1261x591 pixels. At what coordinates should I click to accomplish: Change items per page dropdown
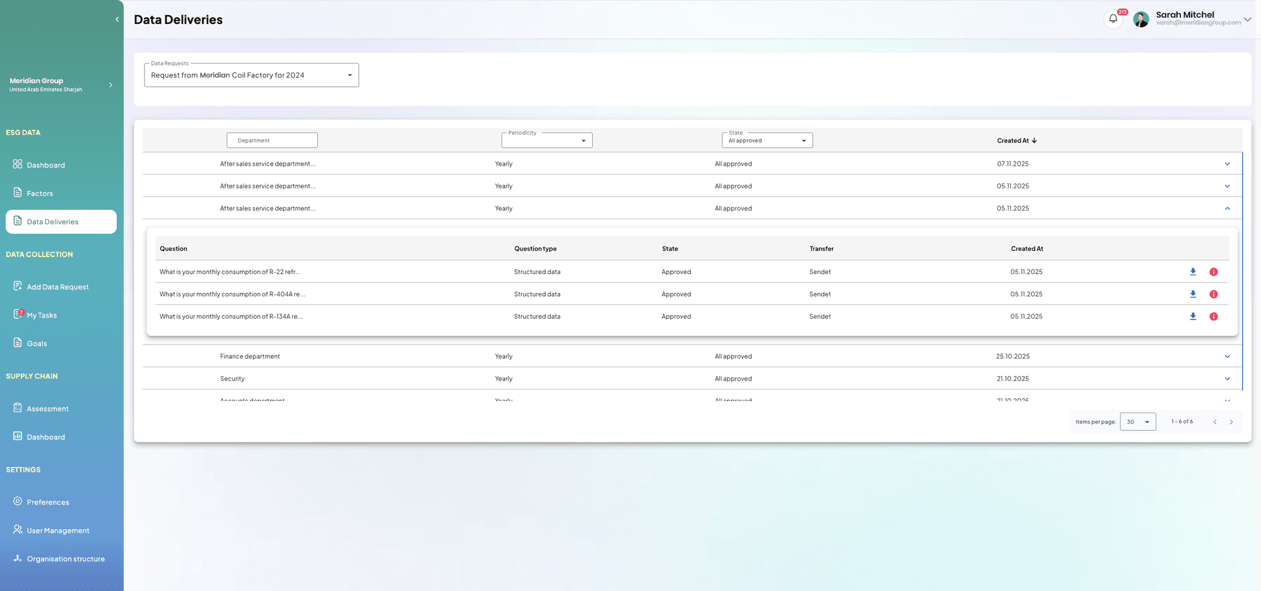click(x=1138, y=422)
